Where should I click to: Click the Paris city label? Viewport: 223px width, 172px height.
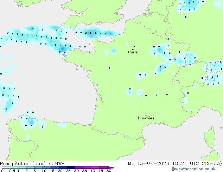(133, 52)
